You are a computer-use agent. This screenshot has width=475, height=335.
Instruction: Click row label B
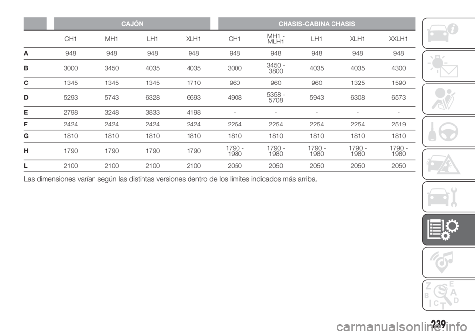(26, 68)
